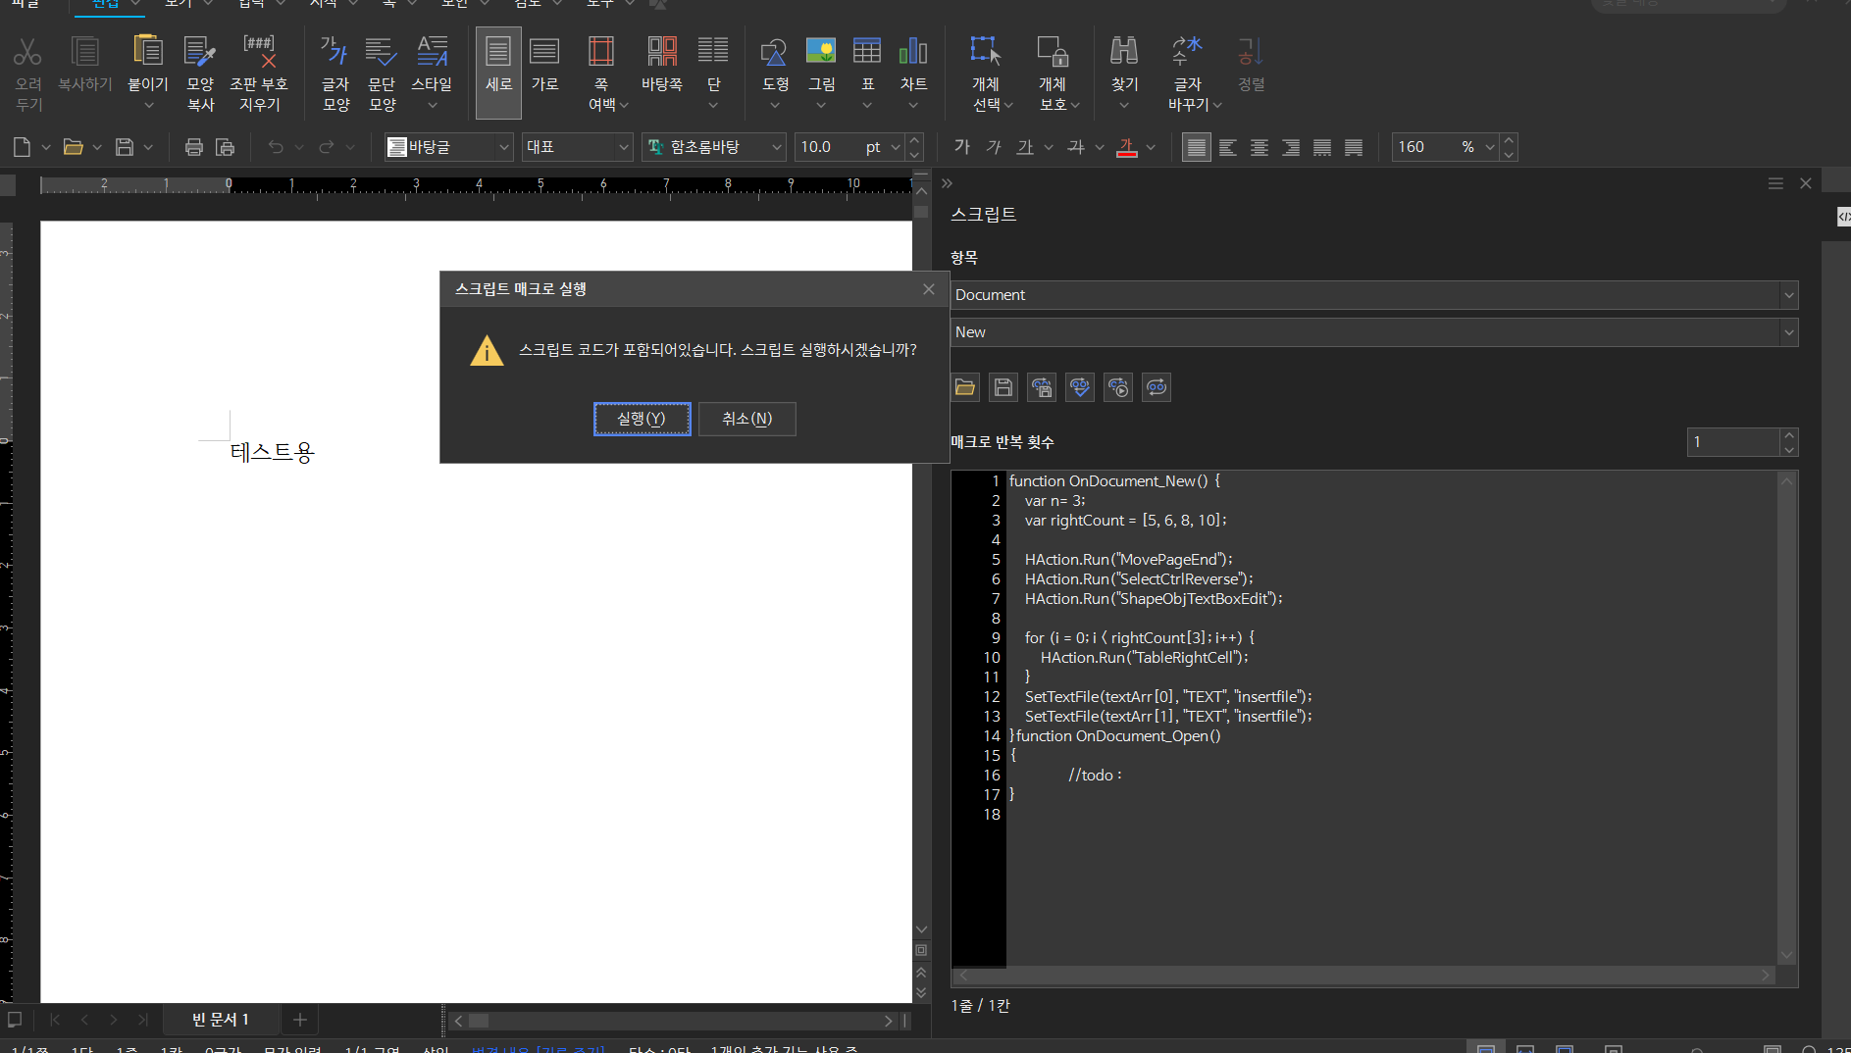The width and height of the screenshot is (1851, 1053).
Task: Select justify alignment button
Action: (x=1196, y=147)
